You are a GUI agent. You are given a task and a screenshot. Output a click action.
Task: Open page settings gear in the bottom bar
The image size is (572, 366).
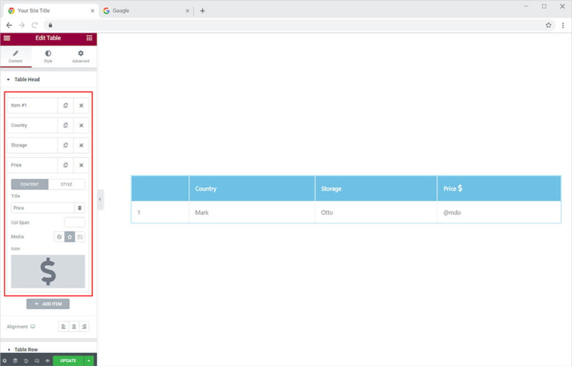[5, 360]
